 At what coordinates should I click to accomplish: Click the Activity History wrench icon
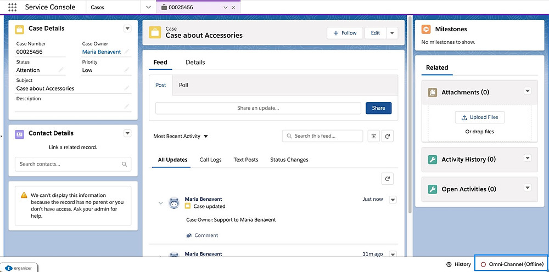pyautogui.click(x=433, y=160)
